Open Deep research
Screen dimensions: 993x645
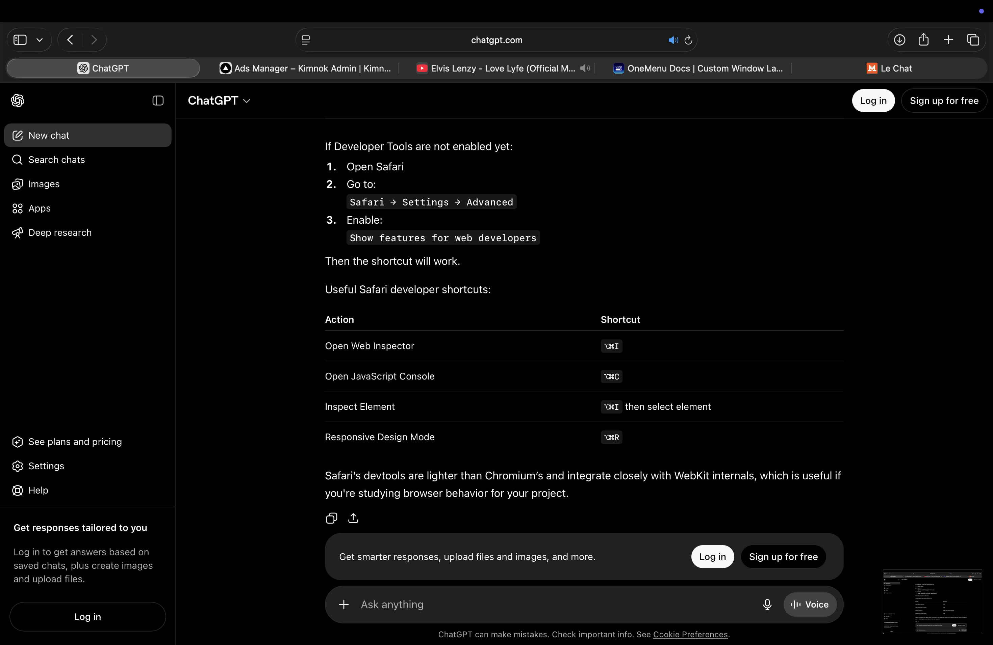[x=87, y=232]
